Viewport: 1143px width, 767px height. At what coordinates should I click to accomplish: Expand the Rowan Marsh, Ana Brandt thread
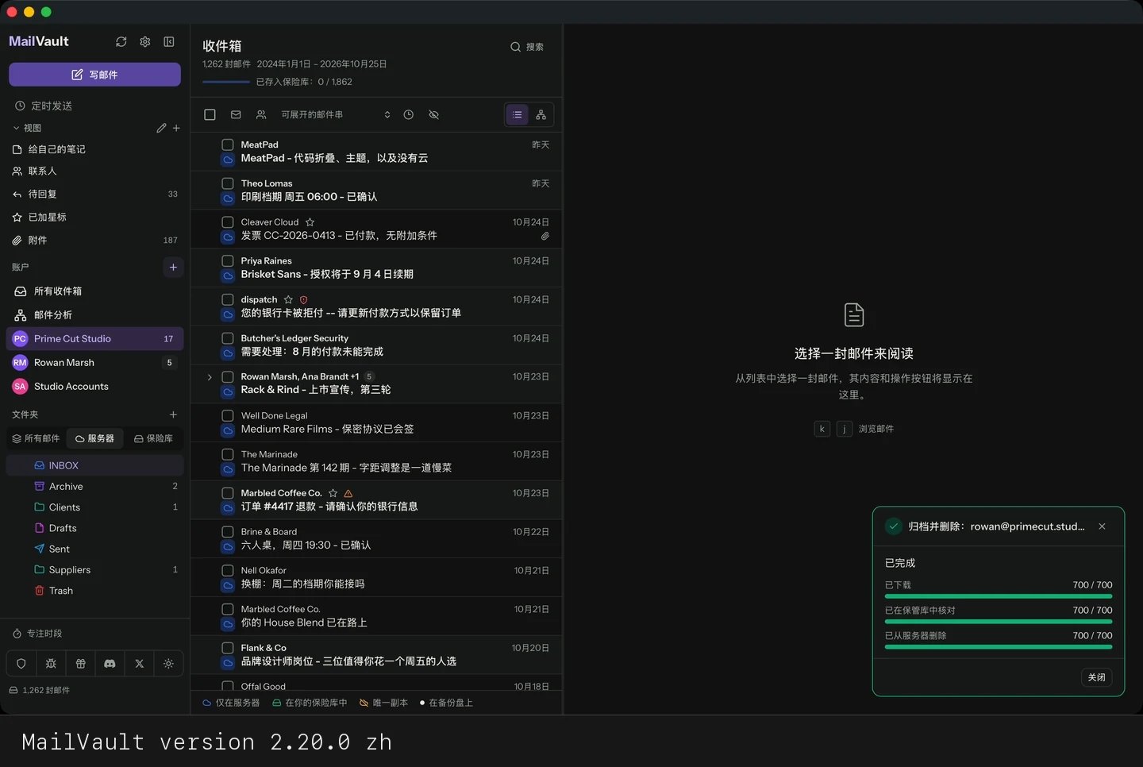pos(210,377)
